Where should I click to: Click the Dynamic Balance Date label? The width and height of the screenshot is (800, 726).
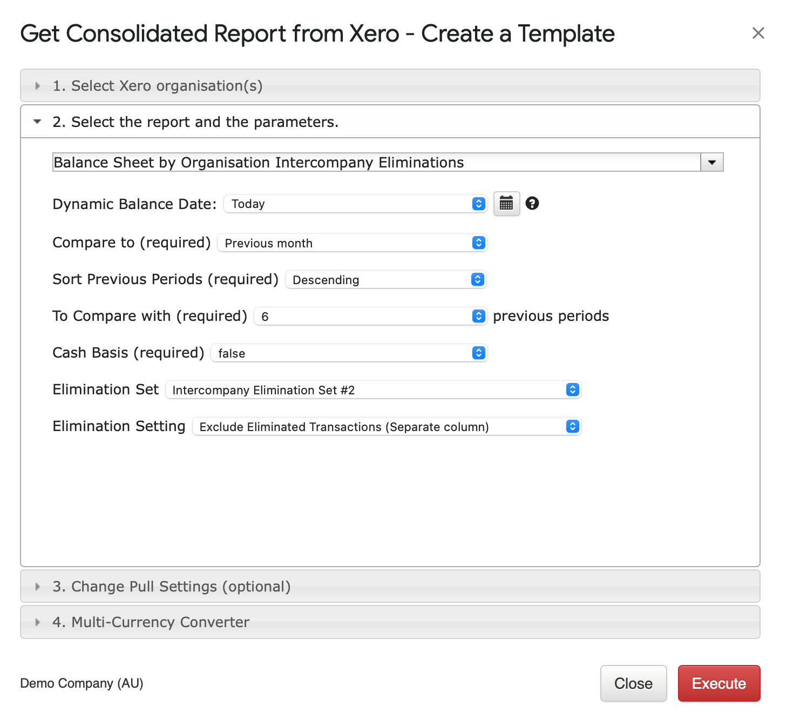pos(134,204)
